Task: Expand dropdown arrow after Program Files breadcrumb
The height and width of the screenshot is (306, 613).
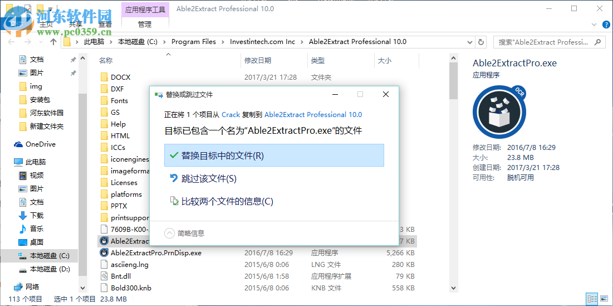Action: tap(223, 42)
